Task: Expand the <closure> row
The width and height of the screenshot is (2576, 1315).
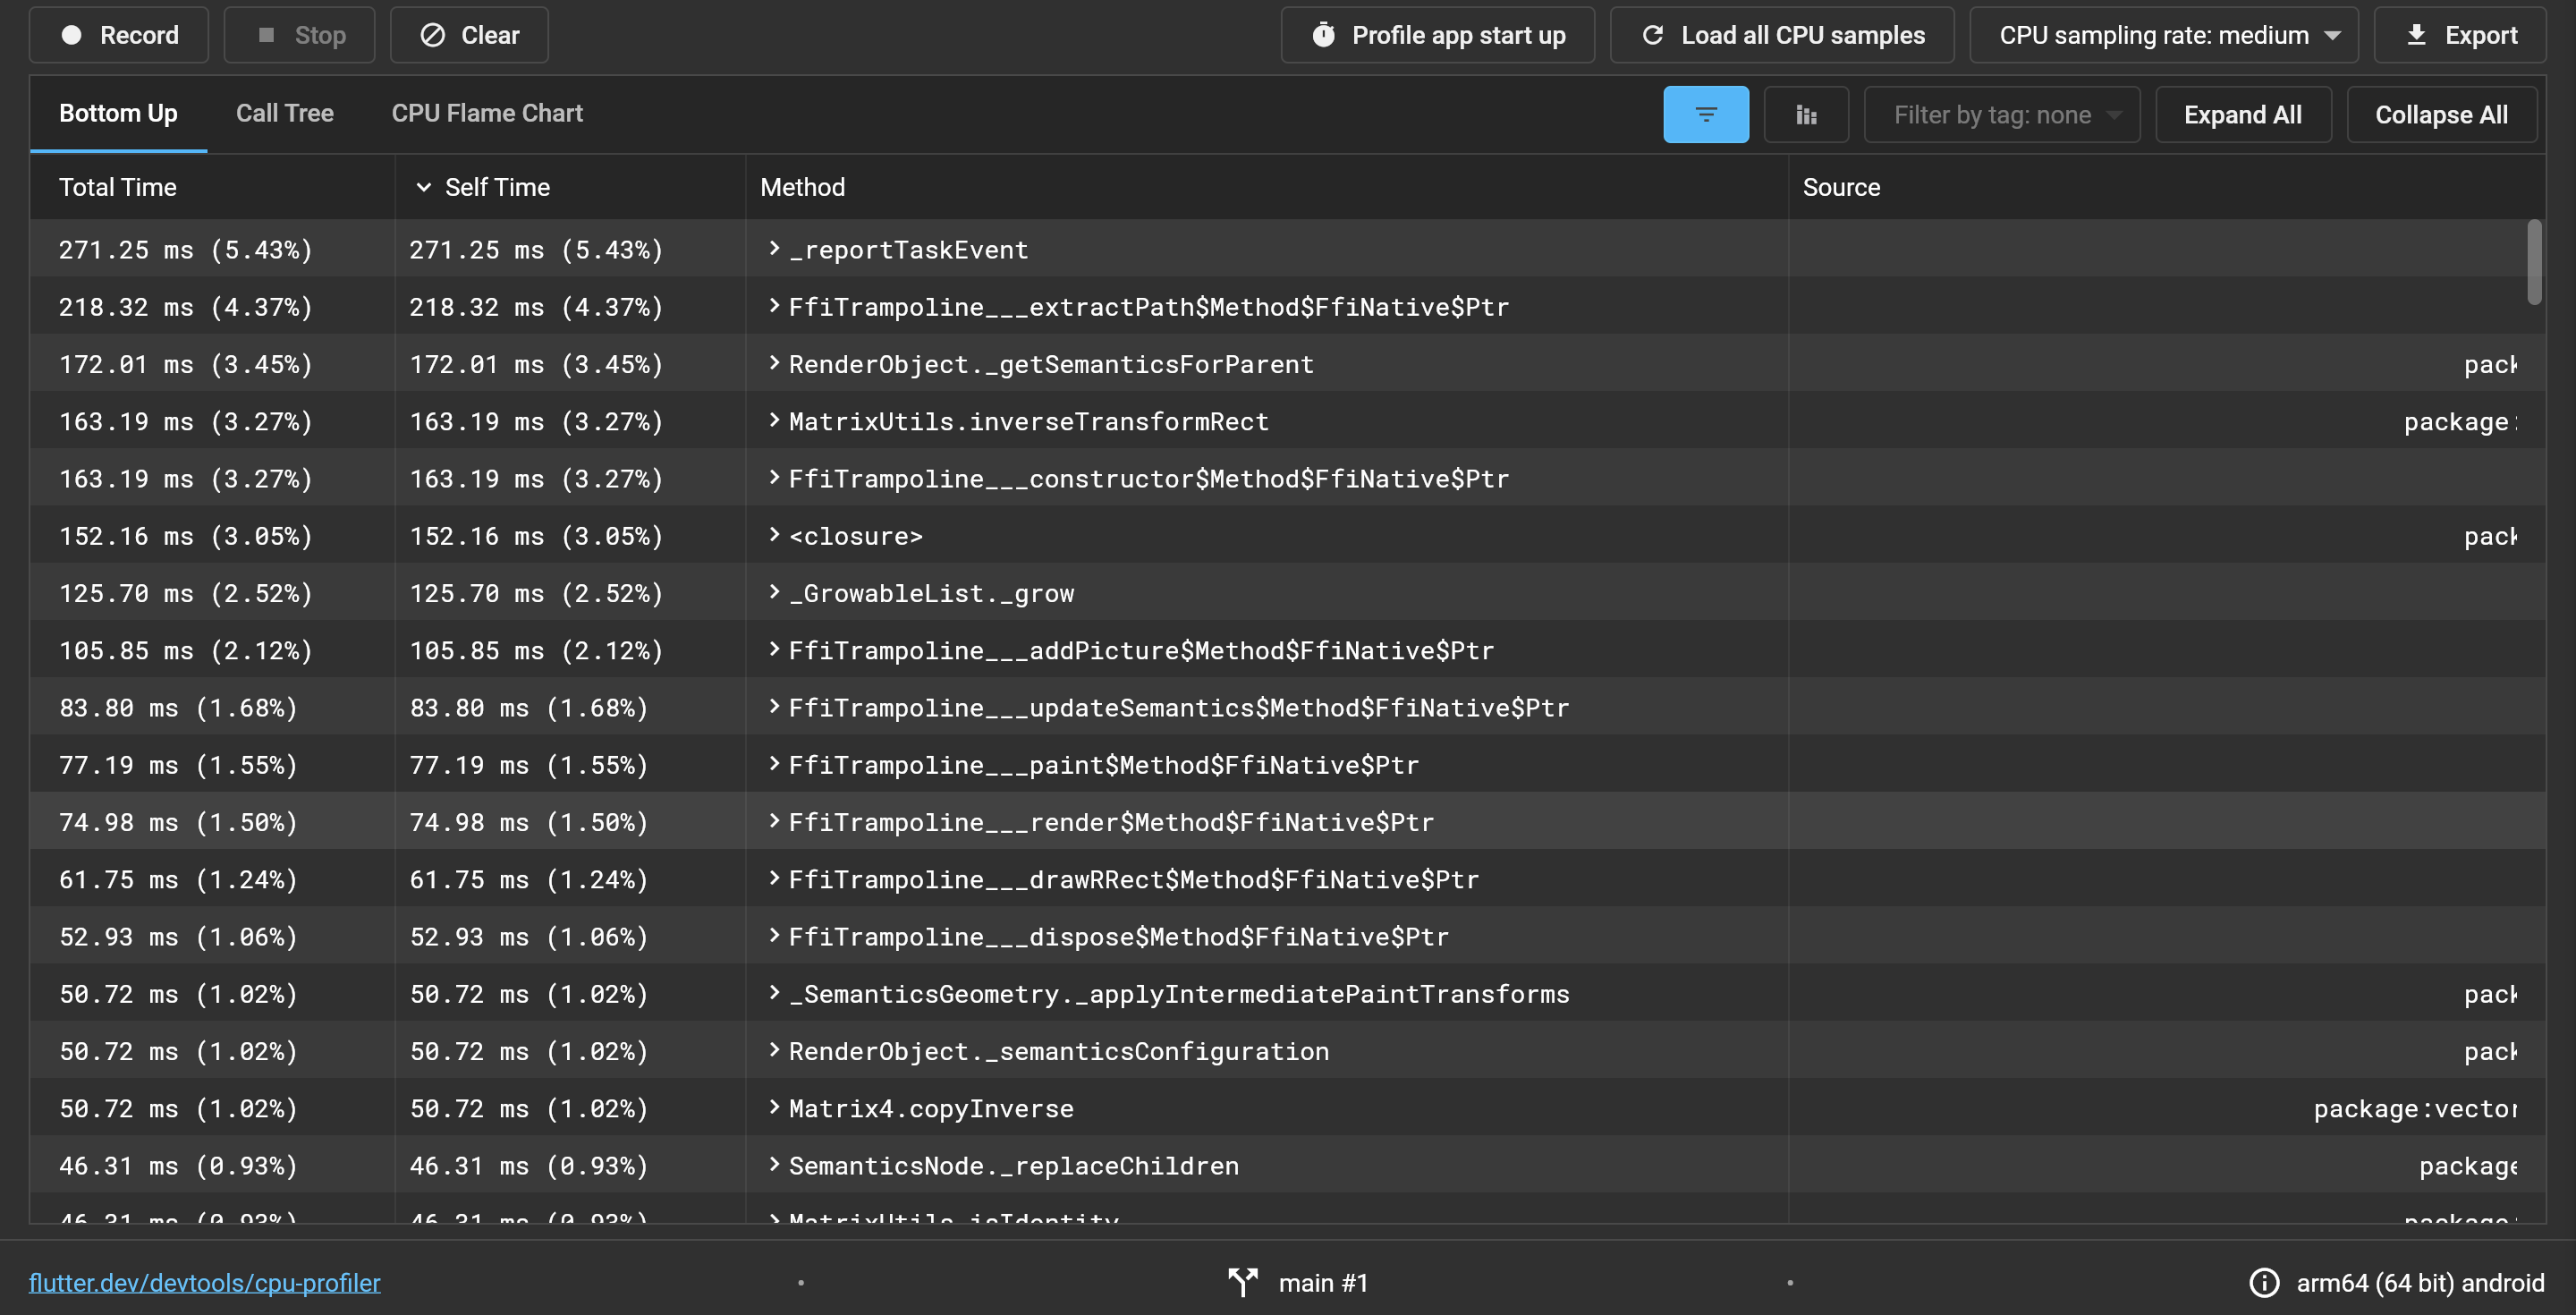Action: coord(774,535)
